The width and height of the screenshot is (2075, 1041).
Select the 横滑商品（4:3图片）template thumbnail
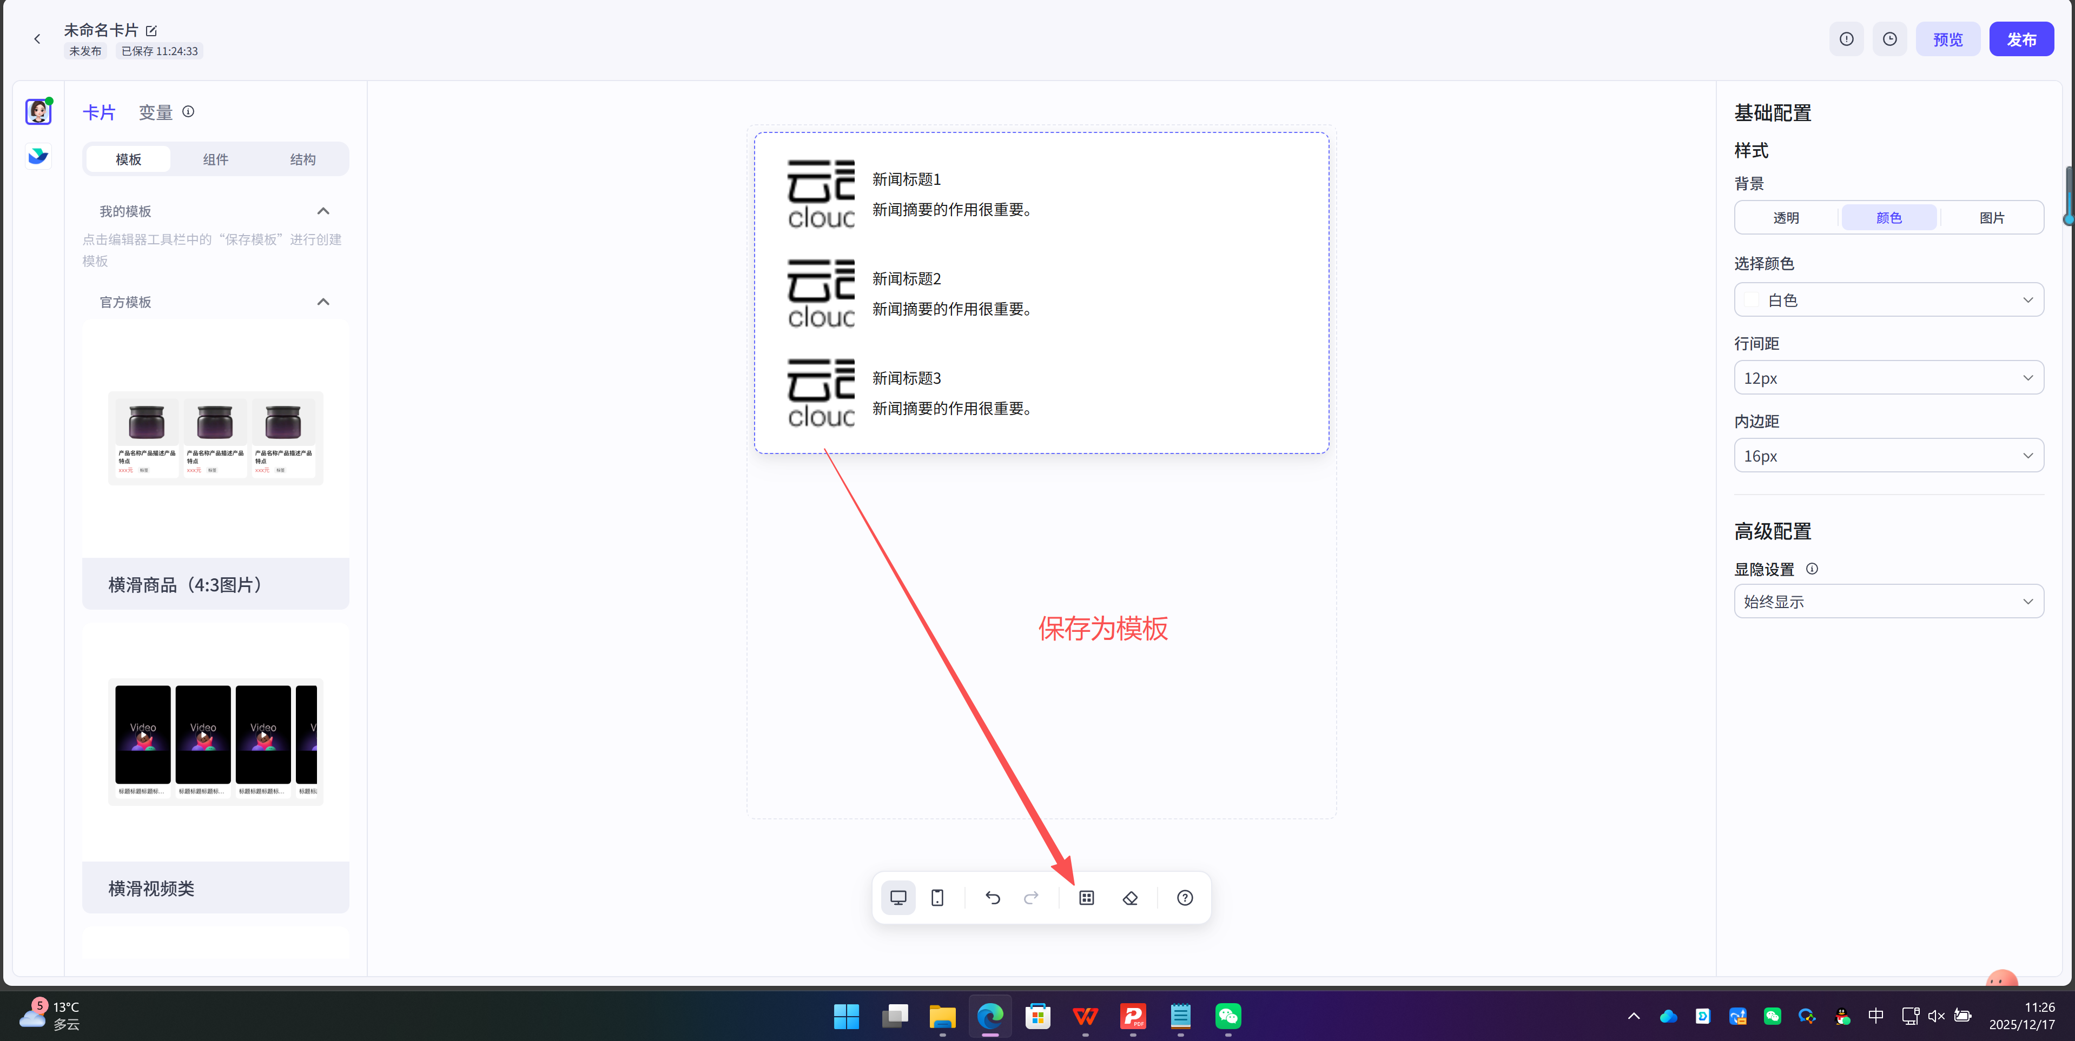(215, 439)
